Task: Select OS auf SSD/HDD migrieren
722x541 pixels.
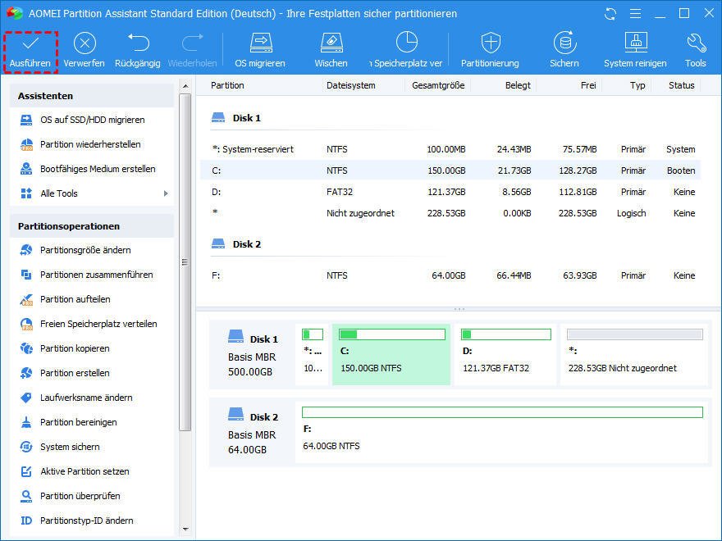Action: (93, 120)
